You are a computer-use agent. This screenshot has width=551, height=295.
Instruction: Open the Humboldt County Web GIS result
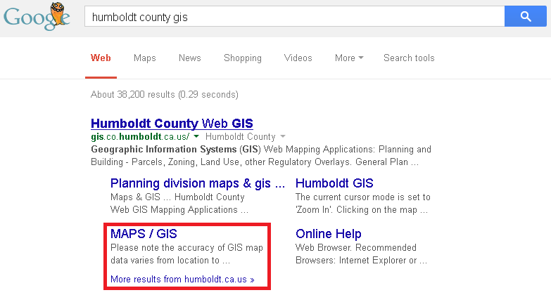[x=172, y=123]
